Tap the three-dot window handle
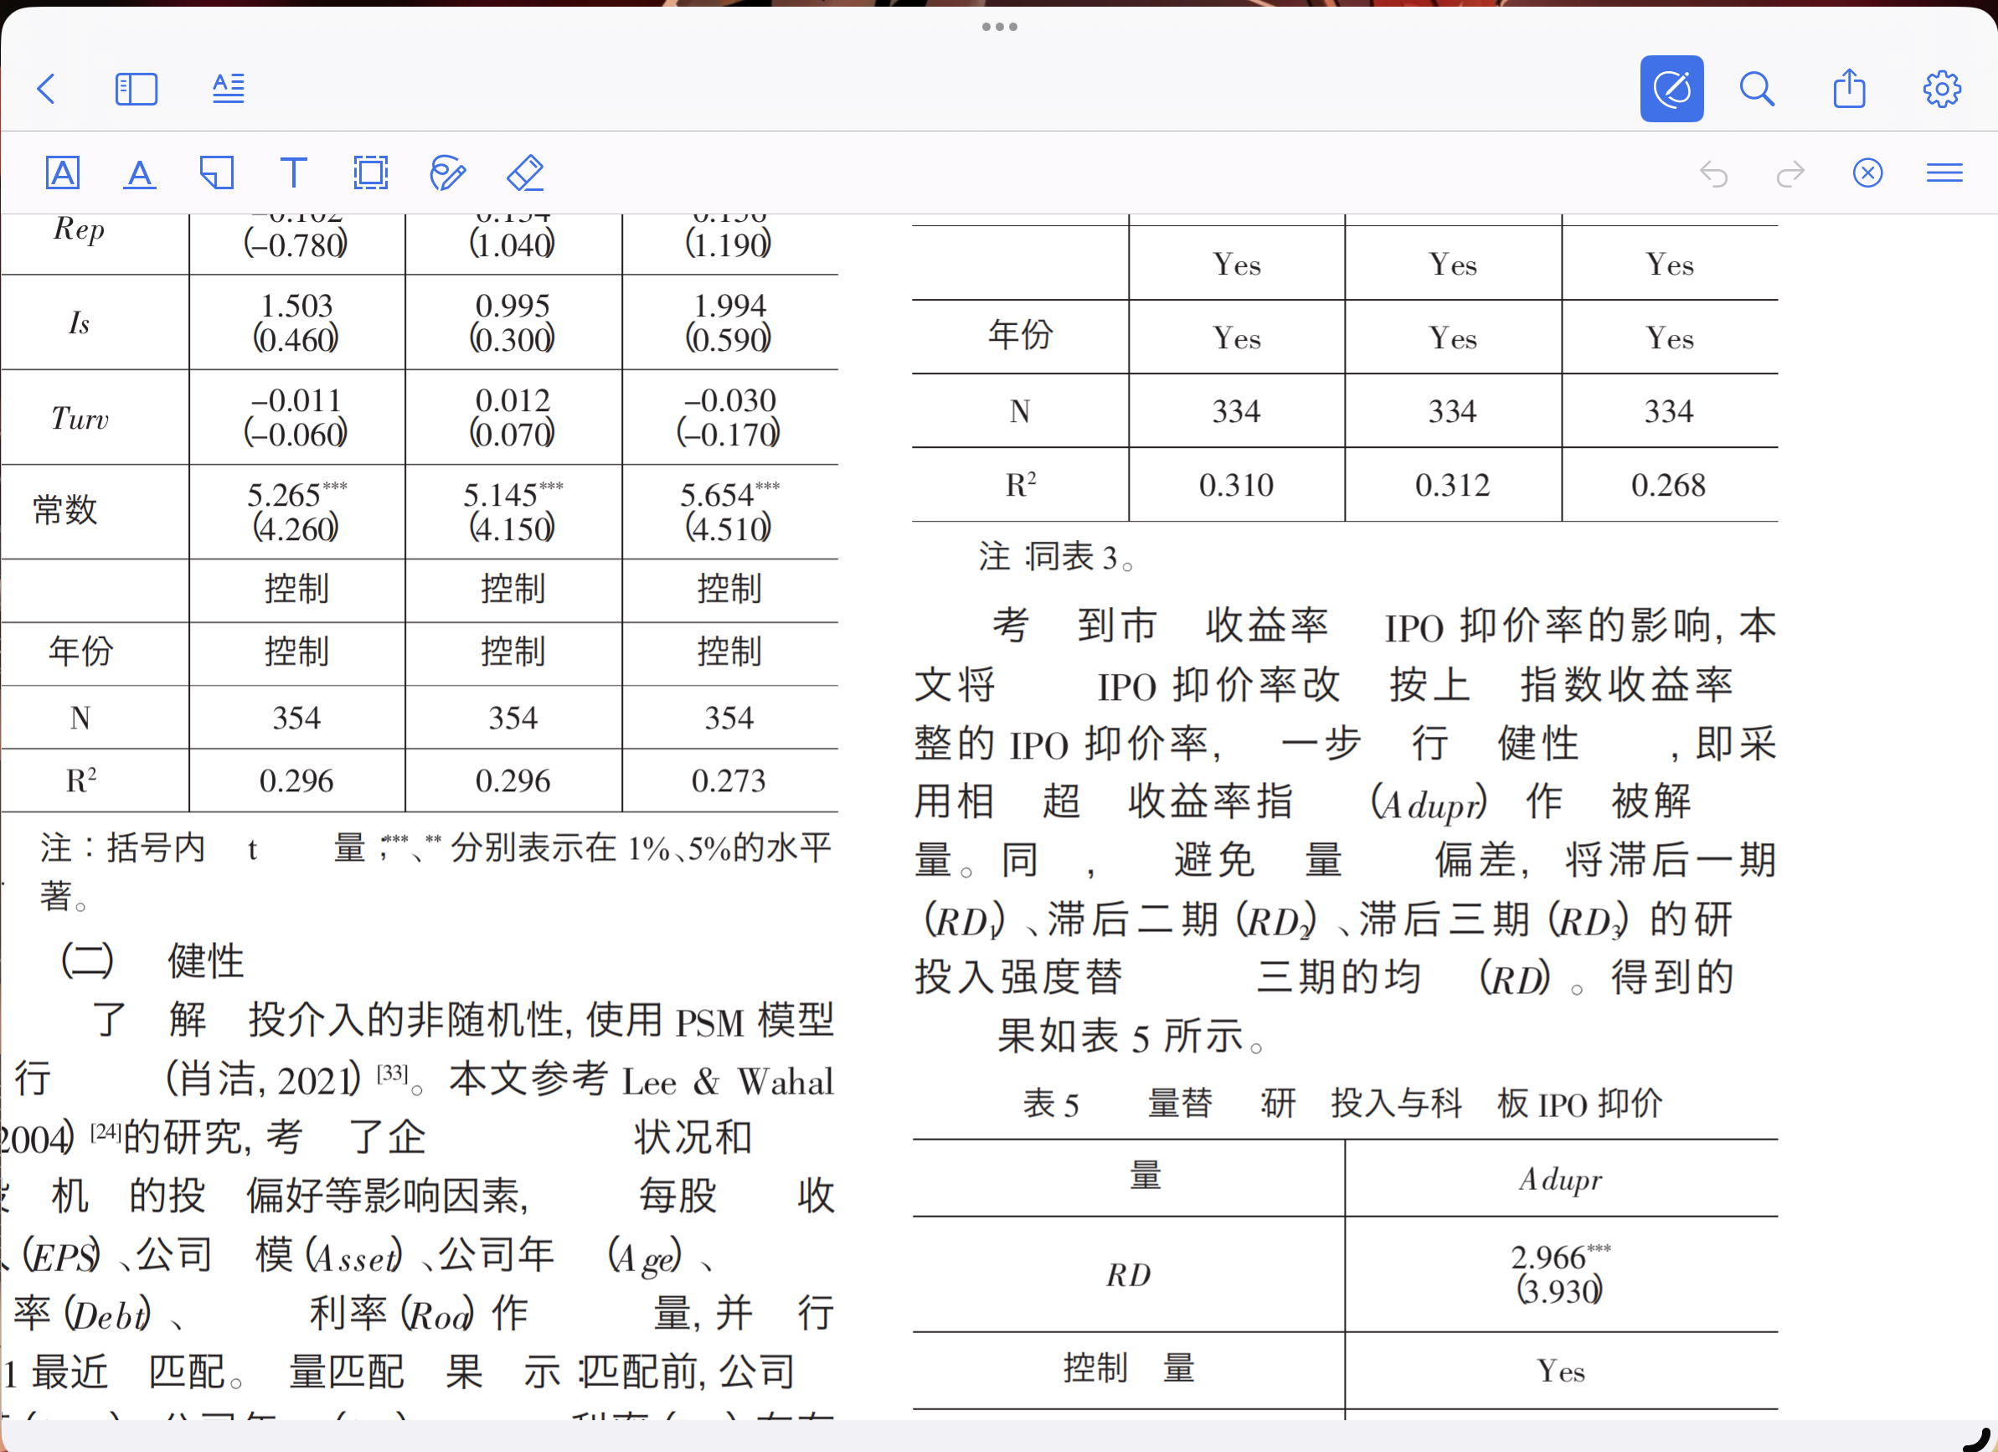This screenshot has height=1452, width=1998. click(x=999, y=28)
